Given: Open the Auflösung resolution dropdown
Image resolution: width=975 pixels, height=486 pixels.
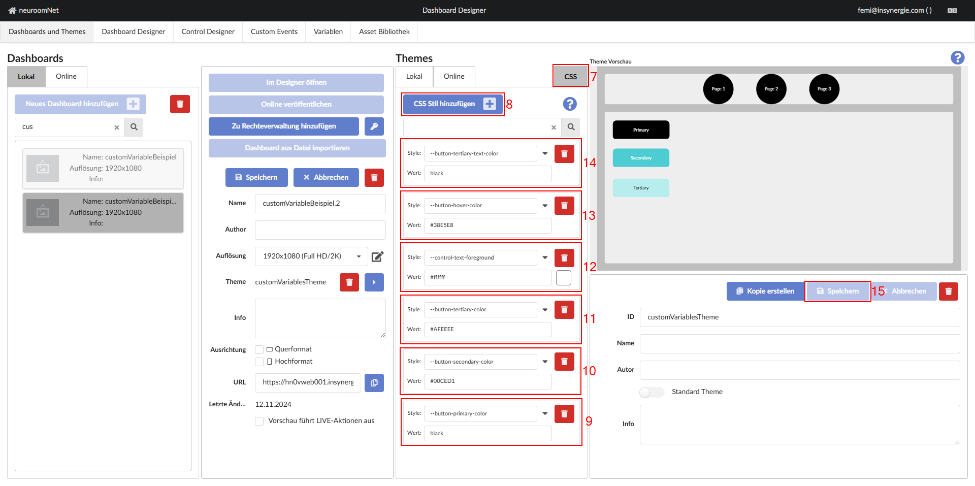Looking at the screenshot, I should point(311,256).
